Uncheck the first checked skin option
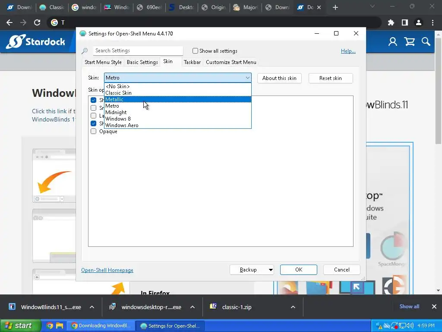The height and width of the screenshot is (332, 442). click(x=93, y=100)
